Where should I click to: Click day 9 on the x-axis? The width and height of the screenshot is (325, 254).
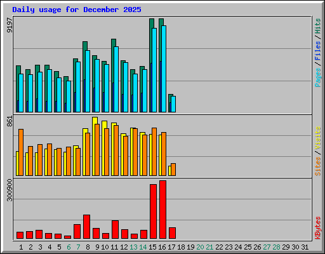(x=97, y=247)
